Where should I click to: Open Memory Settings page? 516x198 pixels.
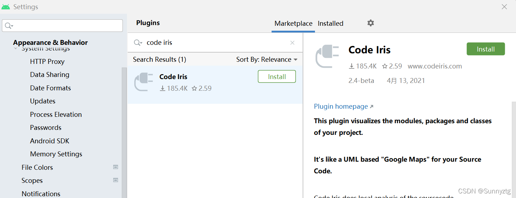pyautogui.click(x=56, y=154)
